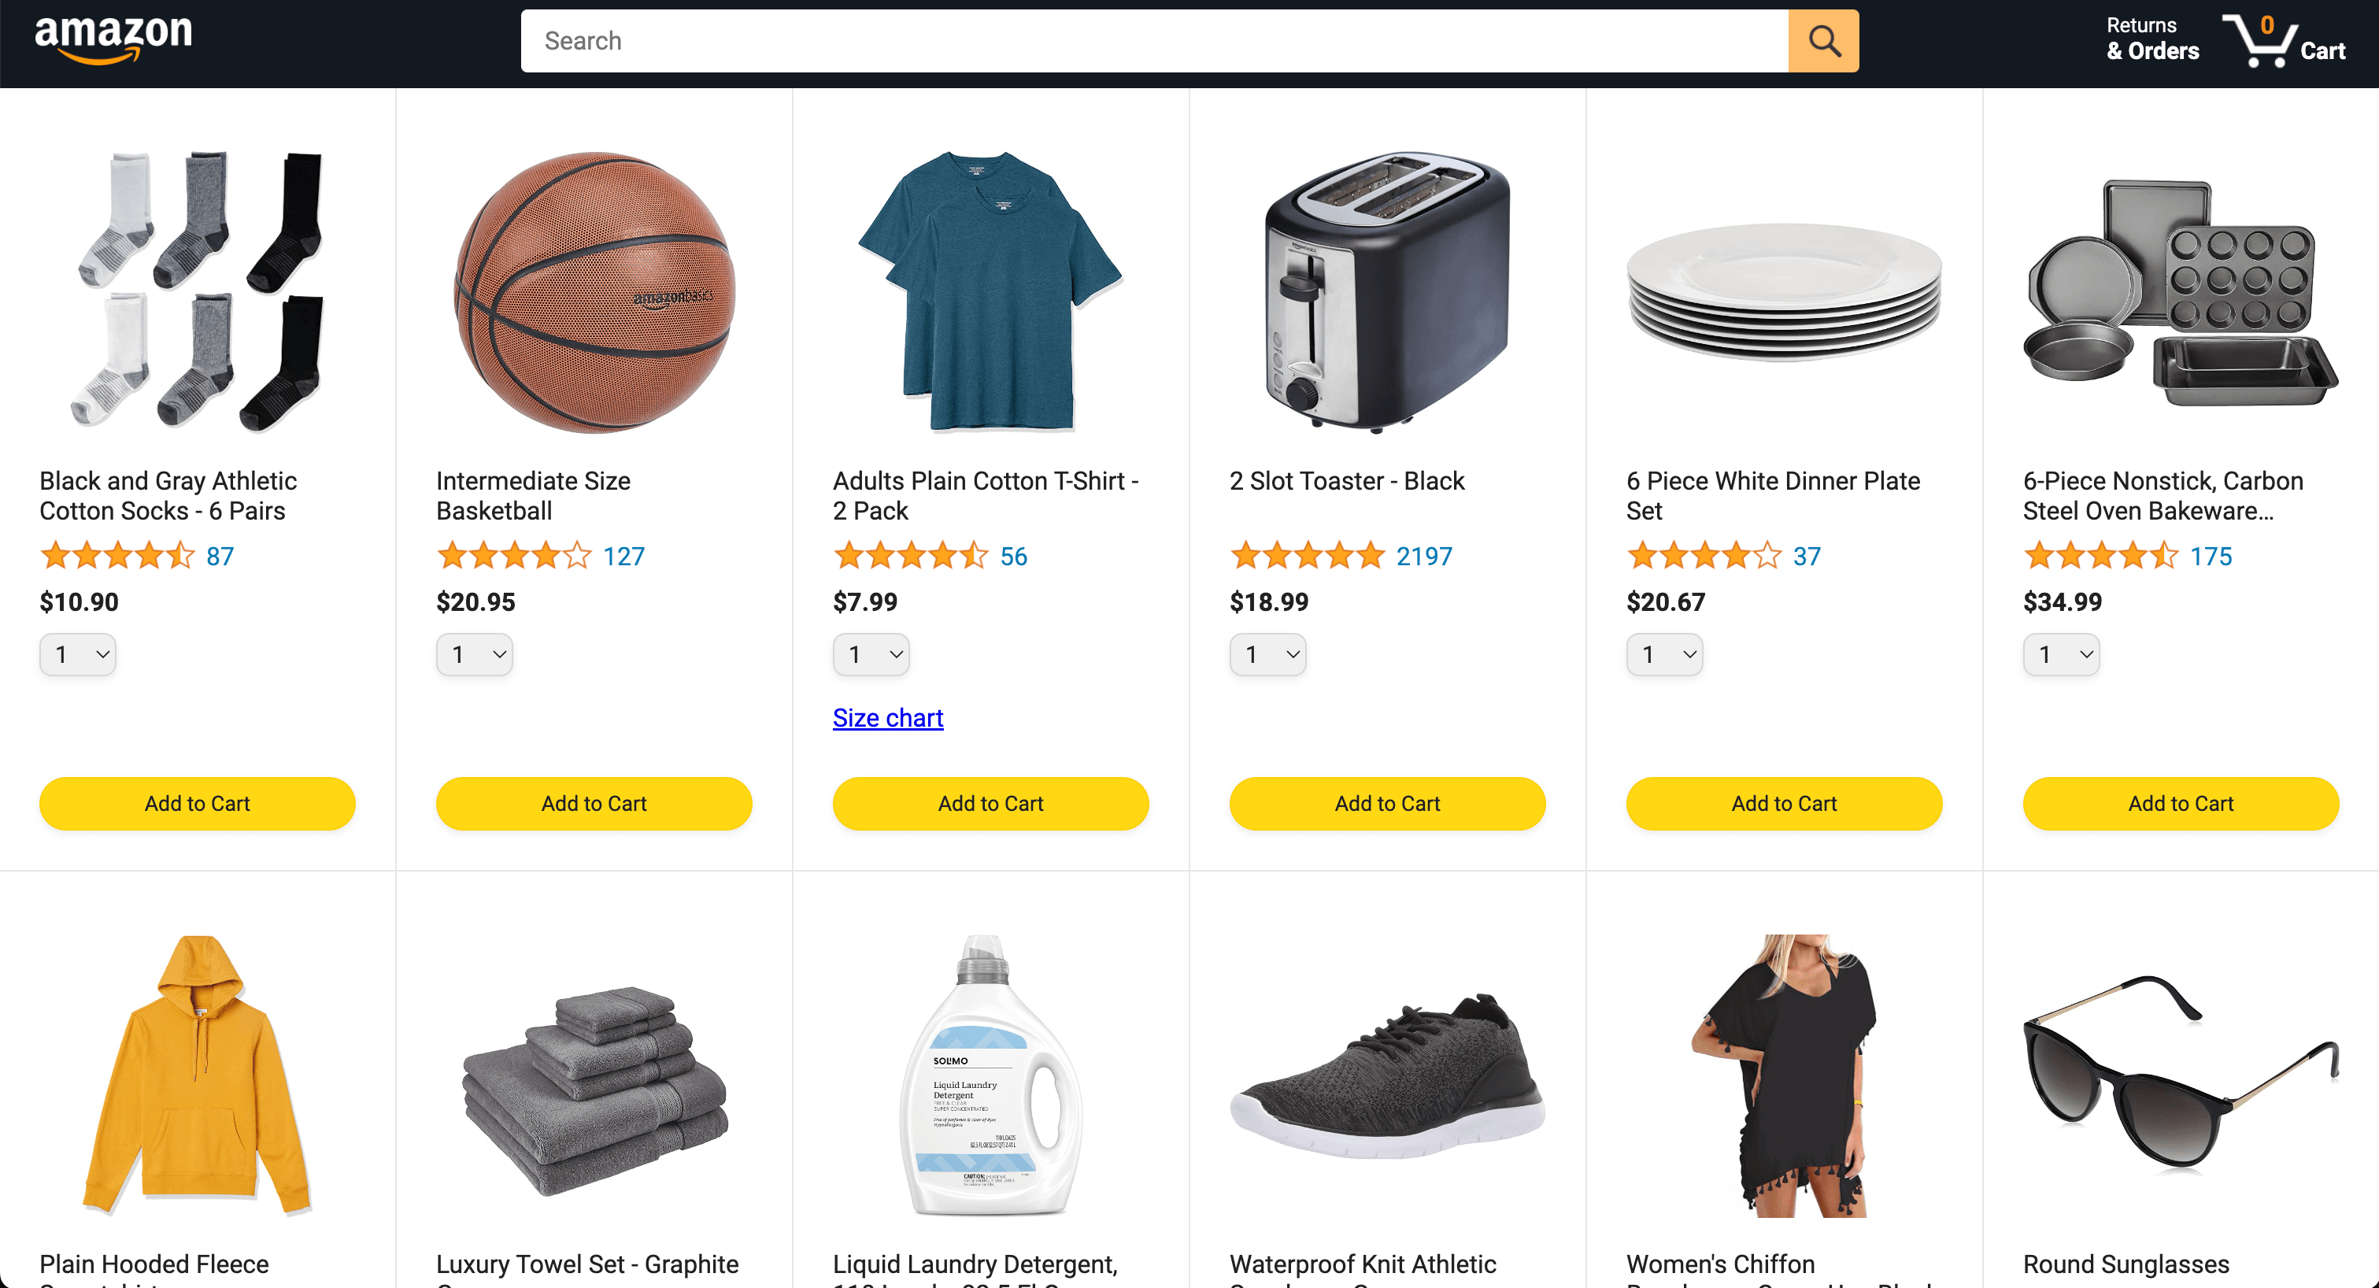Screen dimensions: 2379x1288
Task: Open the 2197 reviews count link
Action: click(1424, 556)
